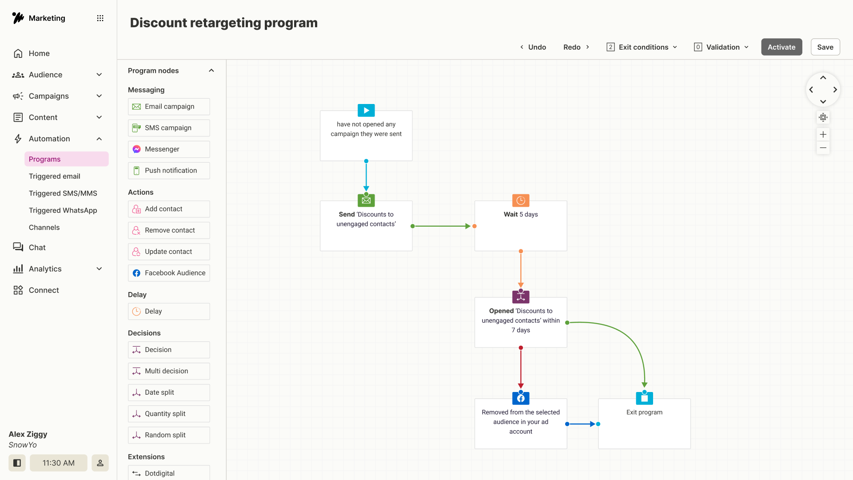Click the Marketing logo icon

pos(18,18)
